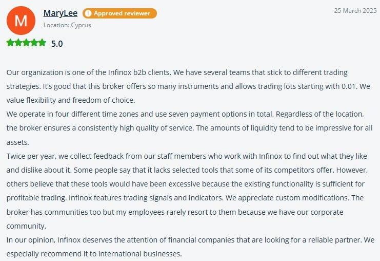
Task: Click the orange M avatar icon
Action: pyautogui.click(x=21, y=21)
